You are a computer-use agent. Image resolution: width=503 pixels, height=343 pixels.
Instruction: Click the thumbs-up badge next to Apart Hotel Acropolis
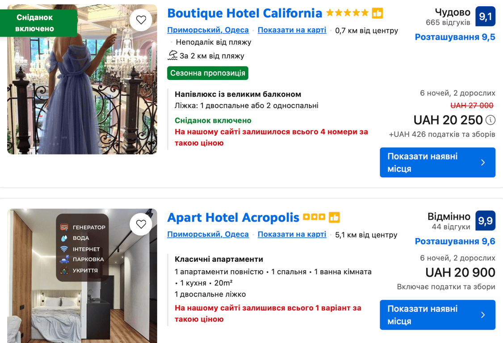tap(334, 218)
